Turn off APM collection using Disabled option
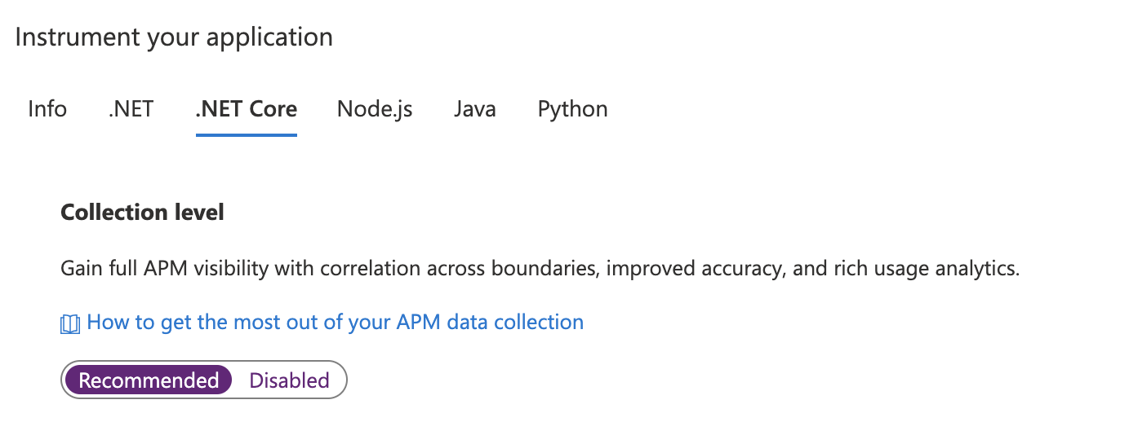The height and width of the screenshot is (435, 1138). [x=289, y=380]
